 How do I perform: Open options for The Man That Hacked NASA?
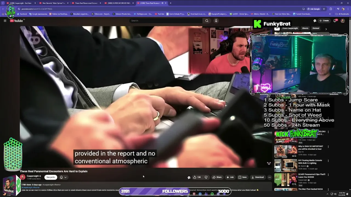point(328,189)
